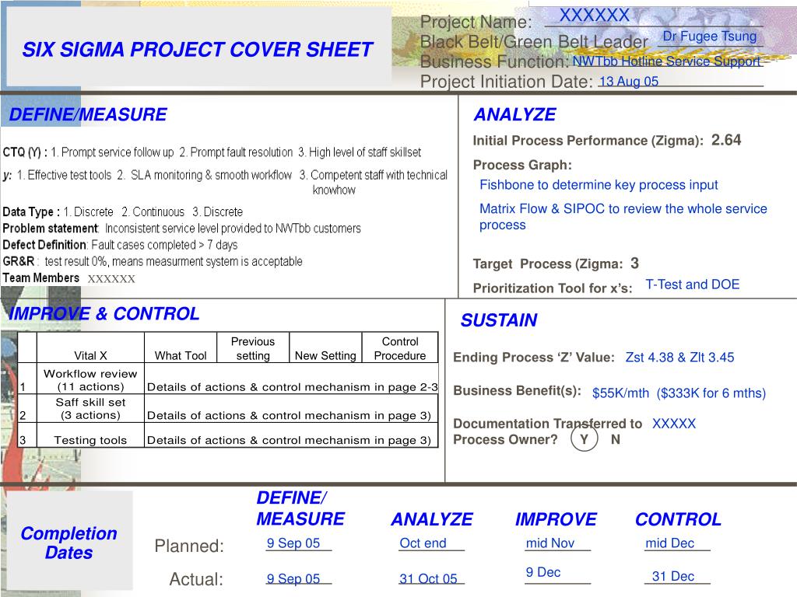
Task: Click the 'Completion Dates' box
Action: [69, 542]
